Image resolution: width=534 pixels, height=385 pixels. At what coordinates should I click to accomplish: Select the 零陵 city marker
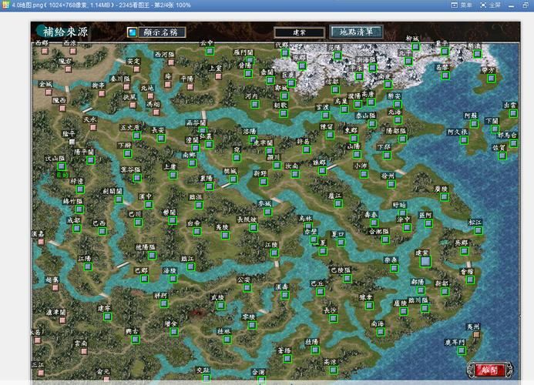click(x=252, y=325)
